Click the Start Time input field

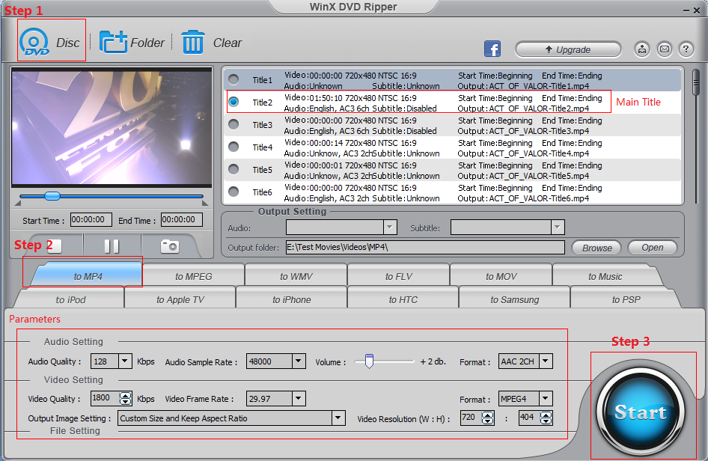pyautogui.click(x=91, y=219)
